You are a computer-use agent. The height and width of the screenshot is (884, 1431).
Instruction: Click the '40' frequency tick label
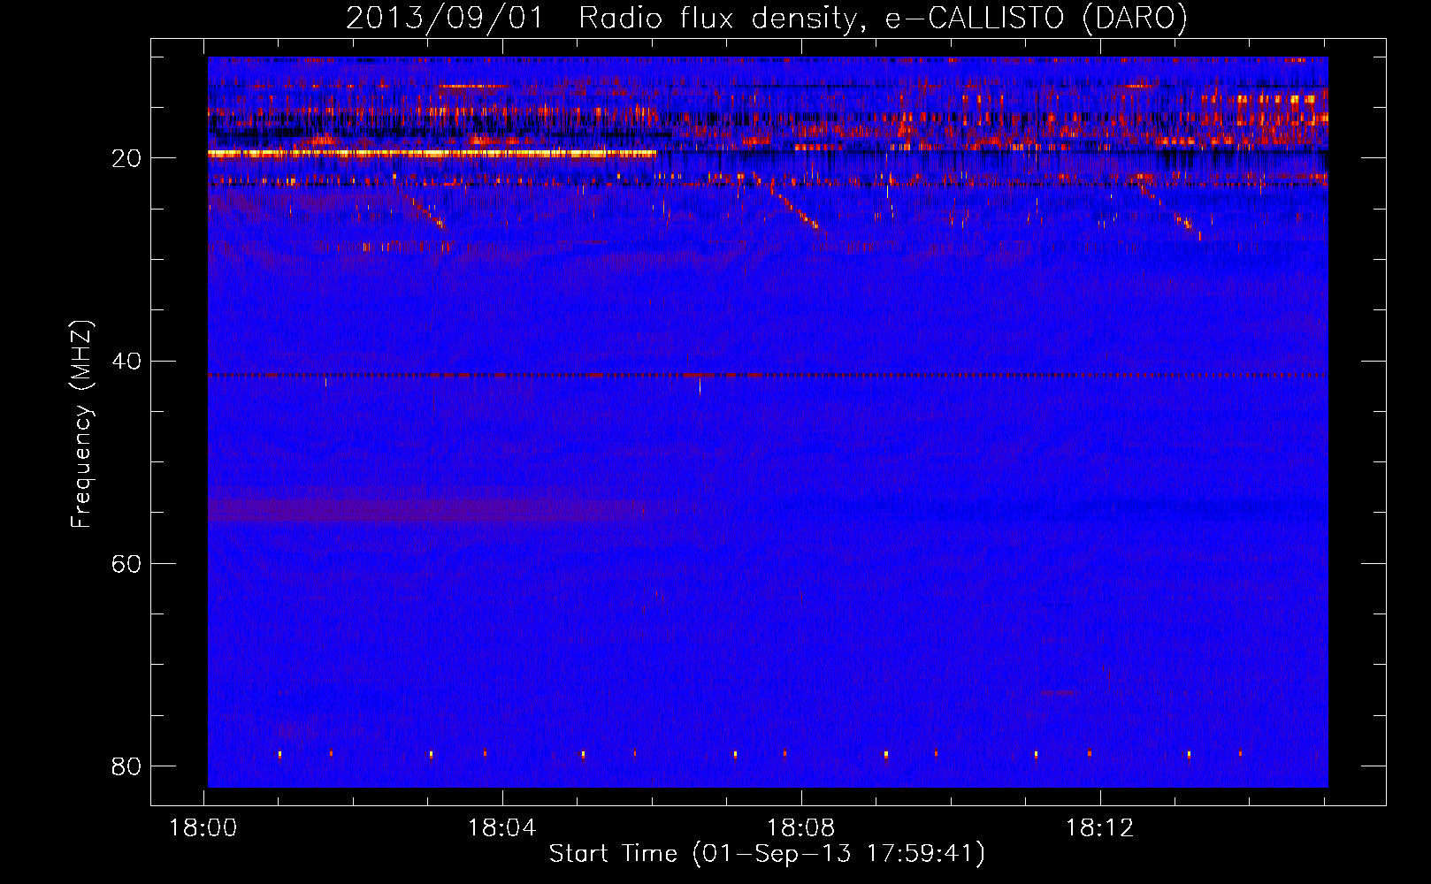pos(126,362)
